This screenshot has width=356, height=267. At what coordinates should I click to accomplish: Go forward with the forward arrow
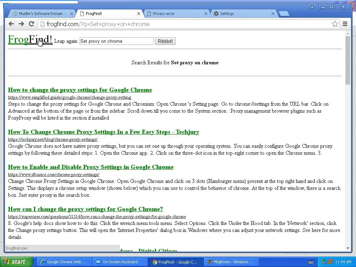pyautogui.click(x=21, y=24)
